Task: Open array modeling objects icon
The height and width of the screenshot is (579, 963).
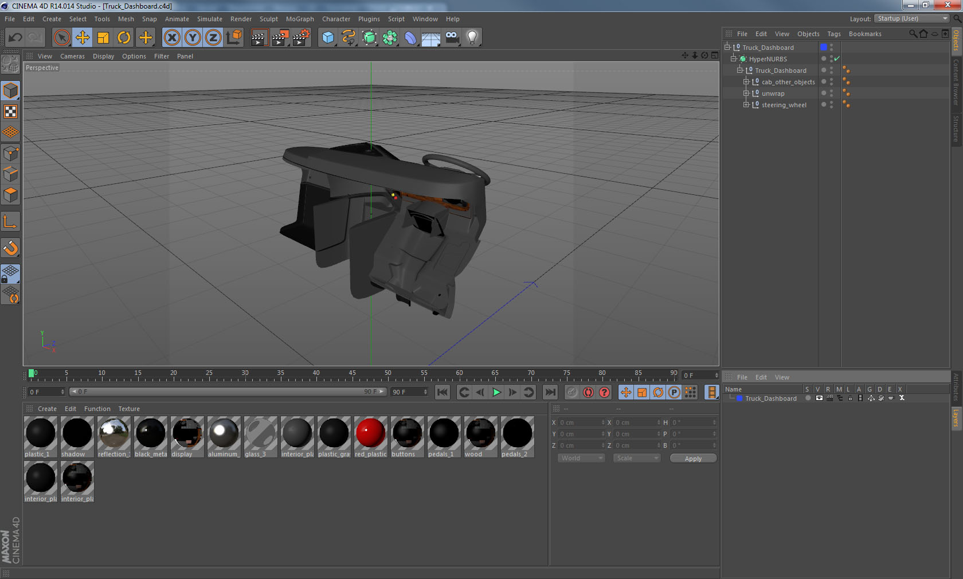Action: [390, 38]
